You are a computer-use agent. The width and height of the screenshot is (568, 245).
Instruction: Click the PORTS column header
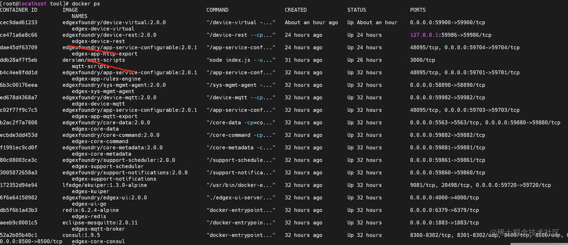point(418,10)
